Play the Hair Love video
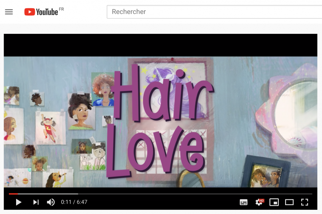 point(19,202)
